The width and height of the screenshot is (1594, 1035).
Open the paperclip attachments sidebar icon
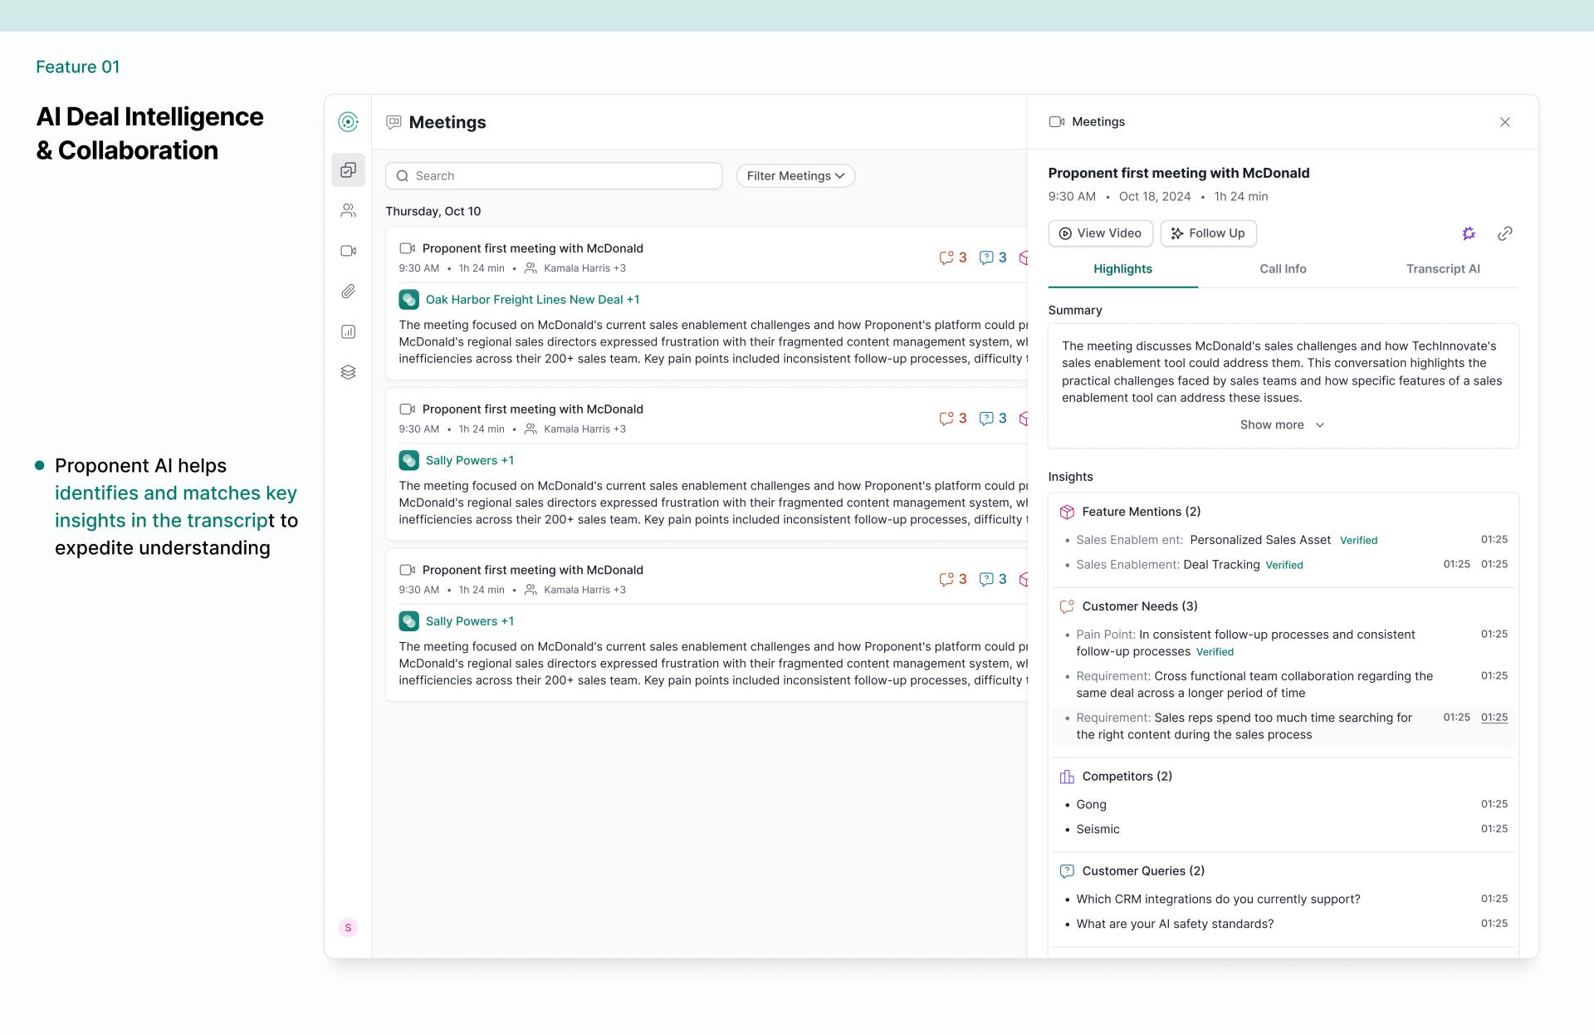[348, 292]
